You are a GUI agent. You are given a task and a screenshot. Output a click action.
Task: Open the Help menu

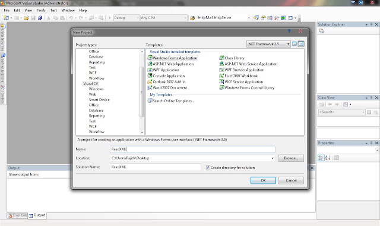[83, 10]
